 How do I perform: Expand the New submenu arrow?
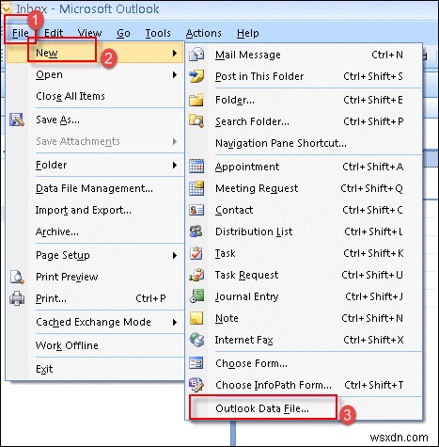[175, 53]
